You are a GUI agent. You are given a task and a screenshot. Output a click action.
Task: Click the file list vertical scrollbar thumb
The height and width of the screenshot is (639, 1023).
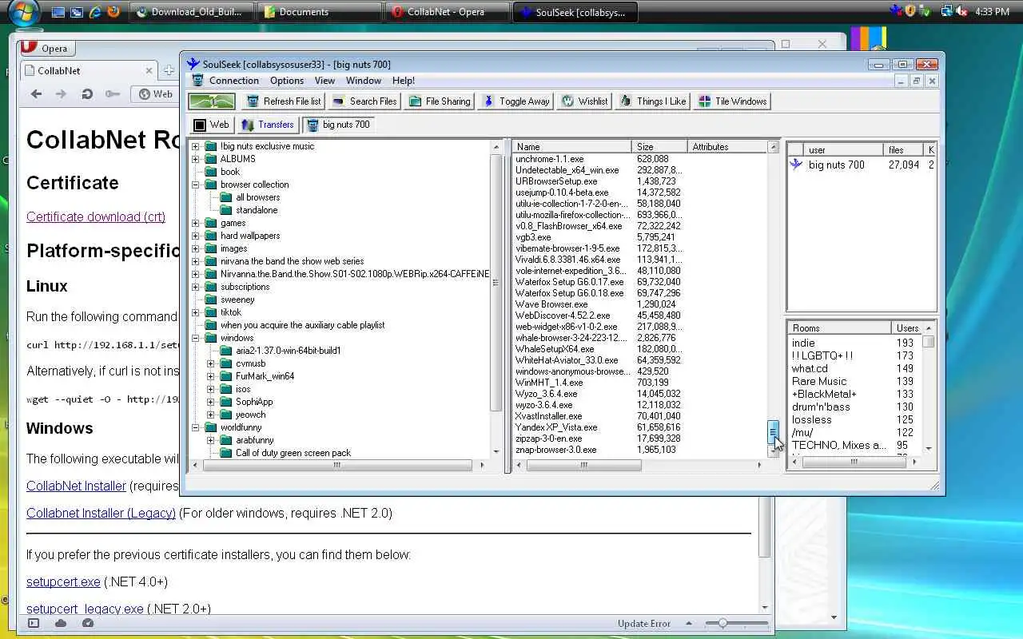tap(773, 432)
